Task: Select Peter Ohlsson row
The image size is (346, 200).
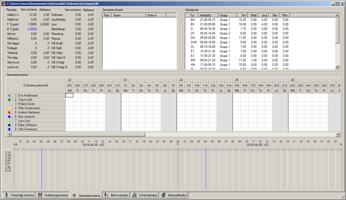Action: coord(39,125)
